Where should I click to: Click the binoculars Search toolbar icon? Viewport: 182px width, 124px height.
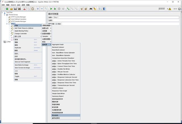91,9
